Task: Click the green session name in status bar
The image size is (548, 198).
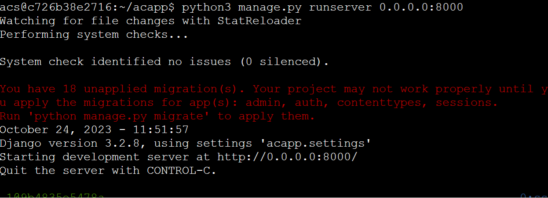Action: pyautogui.click(x=55, y=195)
